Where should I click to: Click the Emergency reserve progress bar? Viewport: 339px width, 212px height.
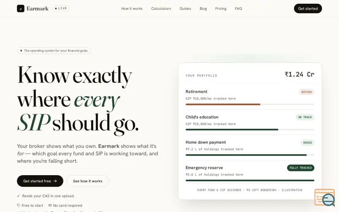point(250,181)
